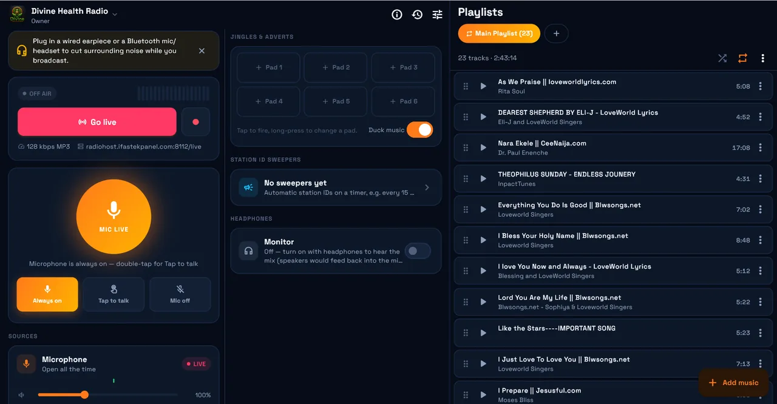This screenshot has height=404, width=777.
Task: Open options menu for As We Praise
Action: 760,86
